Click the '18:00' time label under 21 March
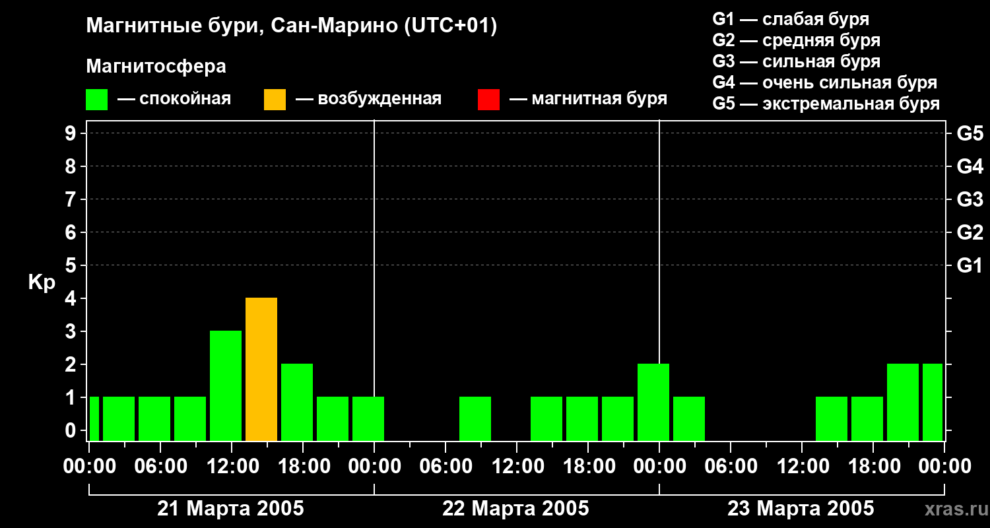 (303, 466)
